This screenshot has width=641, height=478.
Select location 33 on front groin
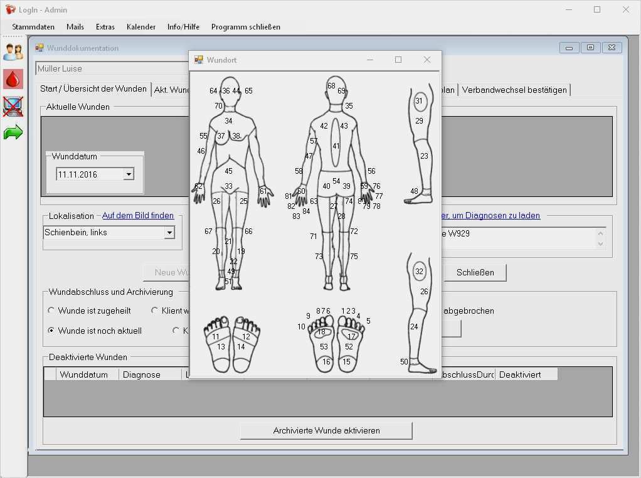coord(228,186)
